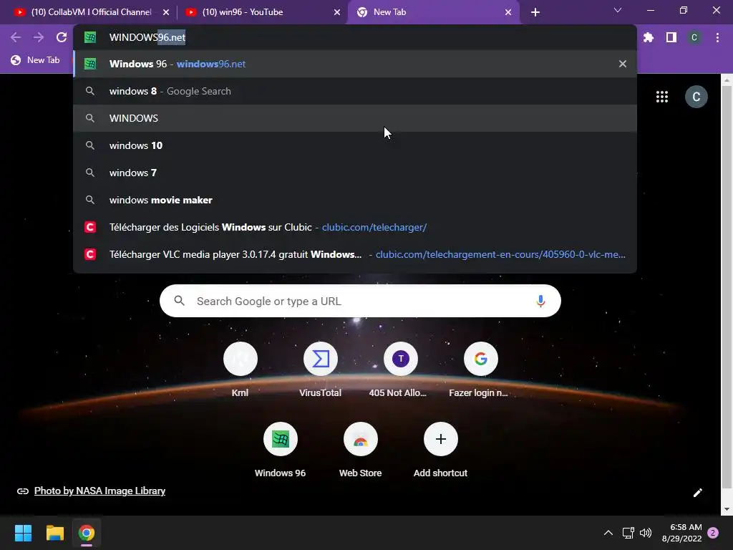This screenshot has height=550, width=733.
Task: Open the tab search dropdown arrow
Action: pos(618,10)
